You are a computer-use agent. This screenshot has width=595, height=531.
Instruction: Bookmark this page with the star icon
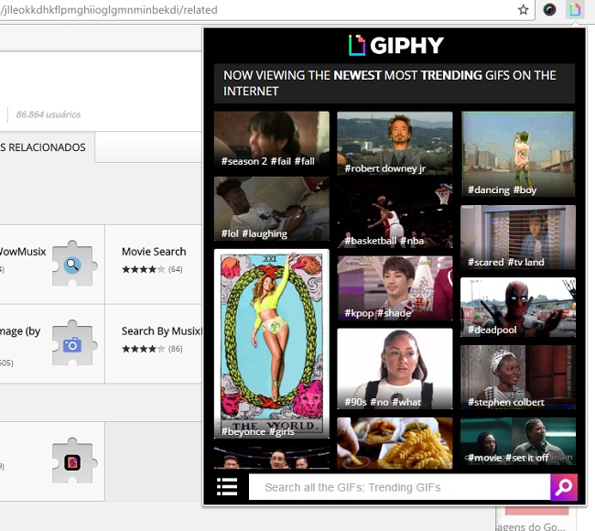[524, 9]
